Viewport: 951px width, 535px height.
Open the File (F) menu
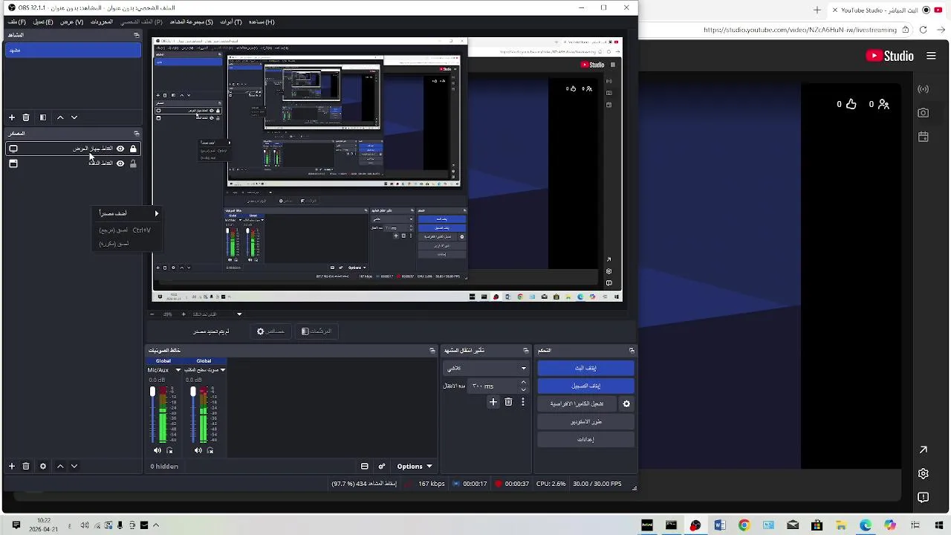16,22
